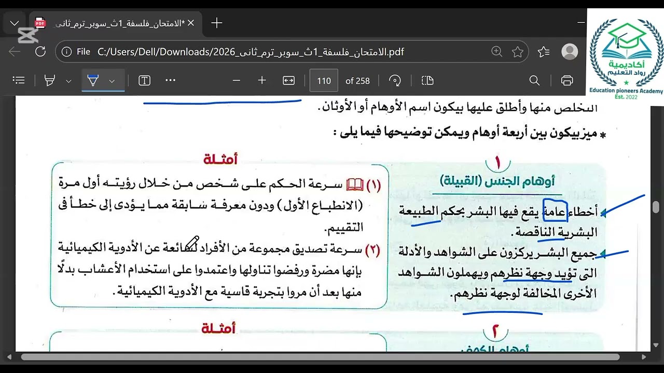
Task: Click the أمثلة heading above first box
Action: pyautogui.click(x=220, y=159)
